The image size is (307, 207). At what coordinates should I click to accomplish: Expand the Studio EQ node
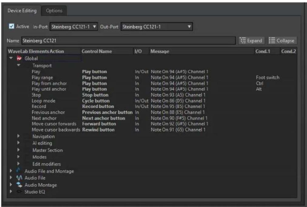coord(11,191)
